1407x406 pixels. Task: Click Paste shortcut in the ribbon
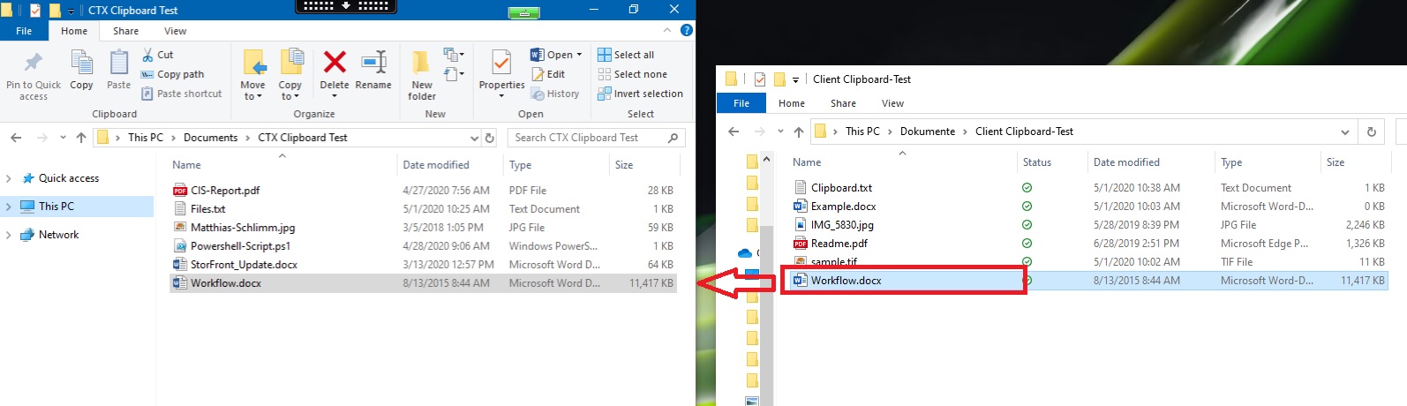pyautogui.click(x=182, y=94)
